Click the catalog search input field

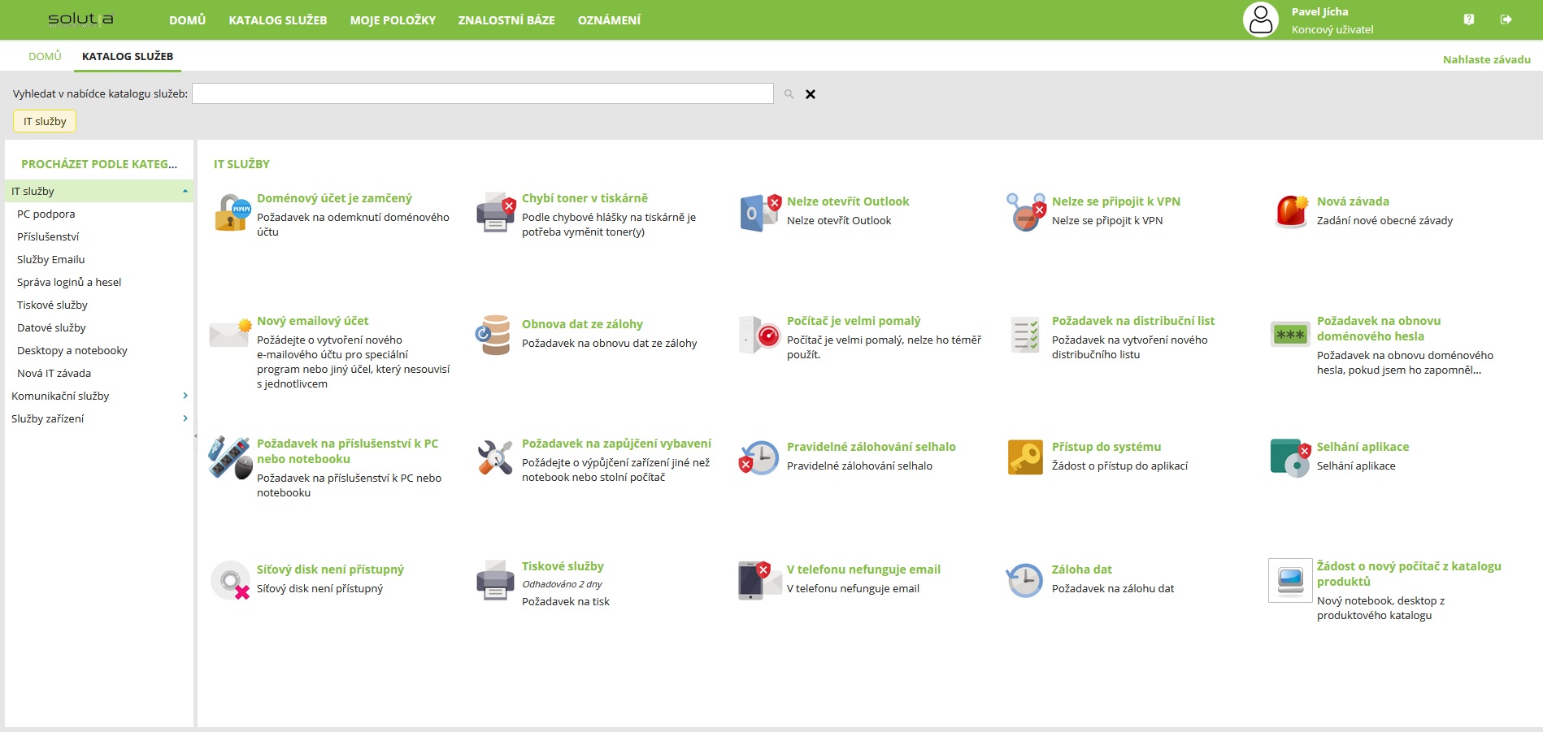pos(482,93)
